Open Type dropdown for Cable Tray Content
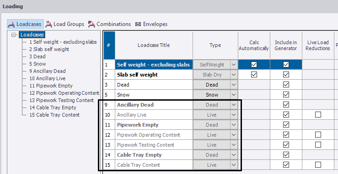The image size is (338, 174). point(234,165)
